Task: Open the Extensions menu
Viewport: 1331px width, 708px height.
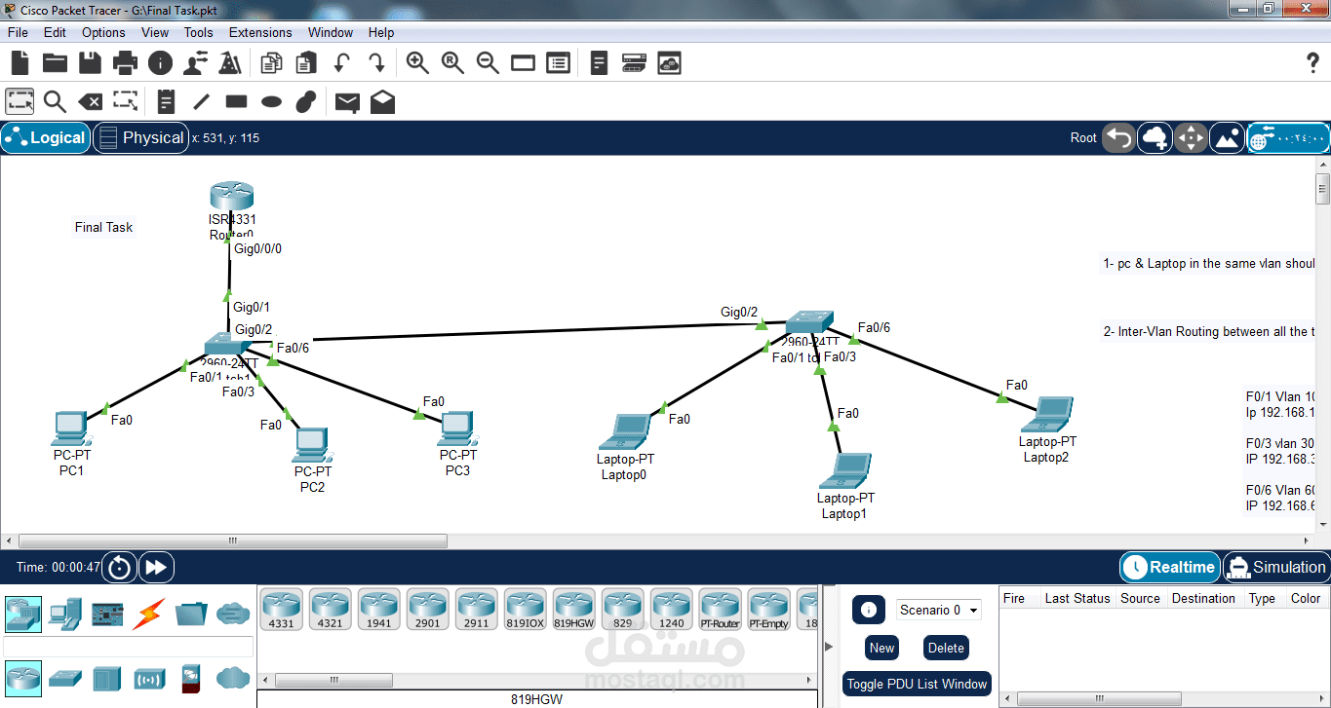Action: [260, 32]
